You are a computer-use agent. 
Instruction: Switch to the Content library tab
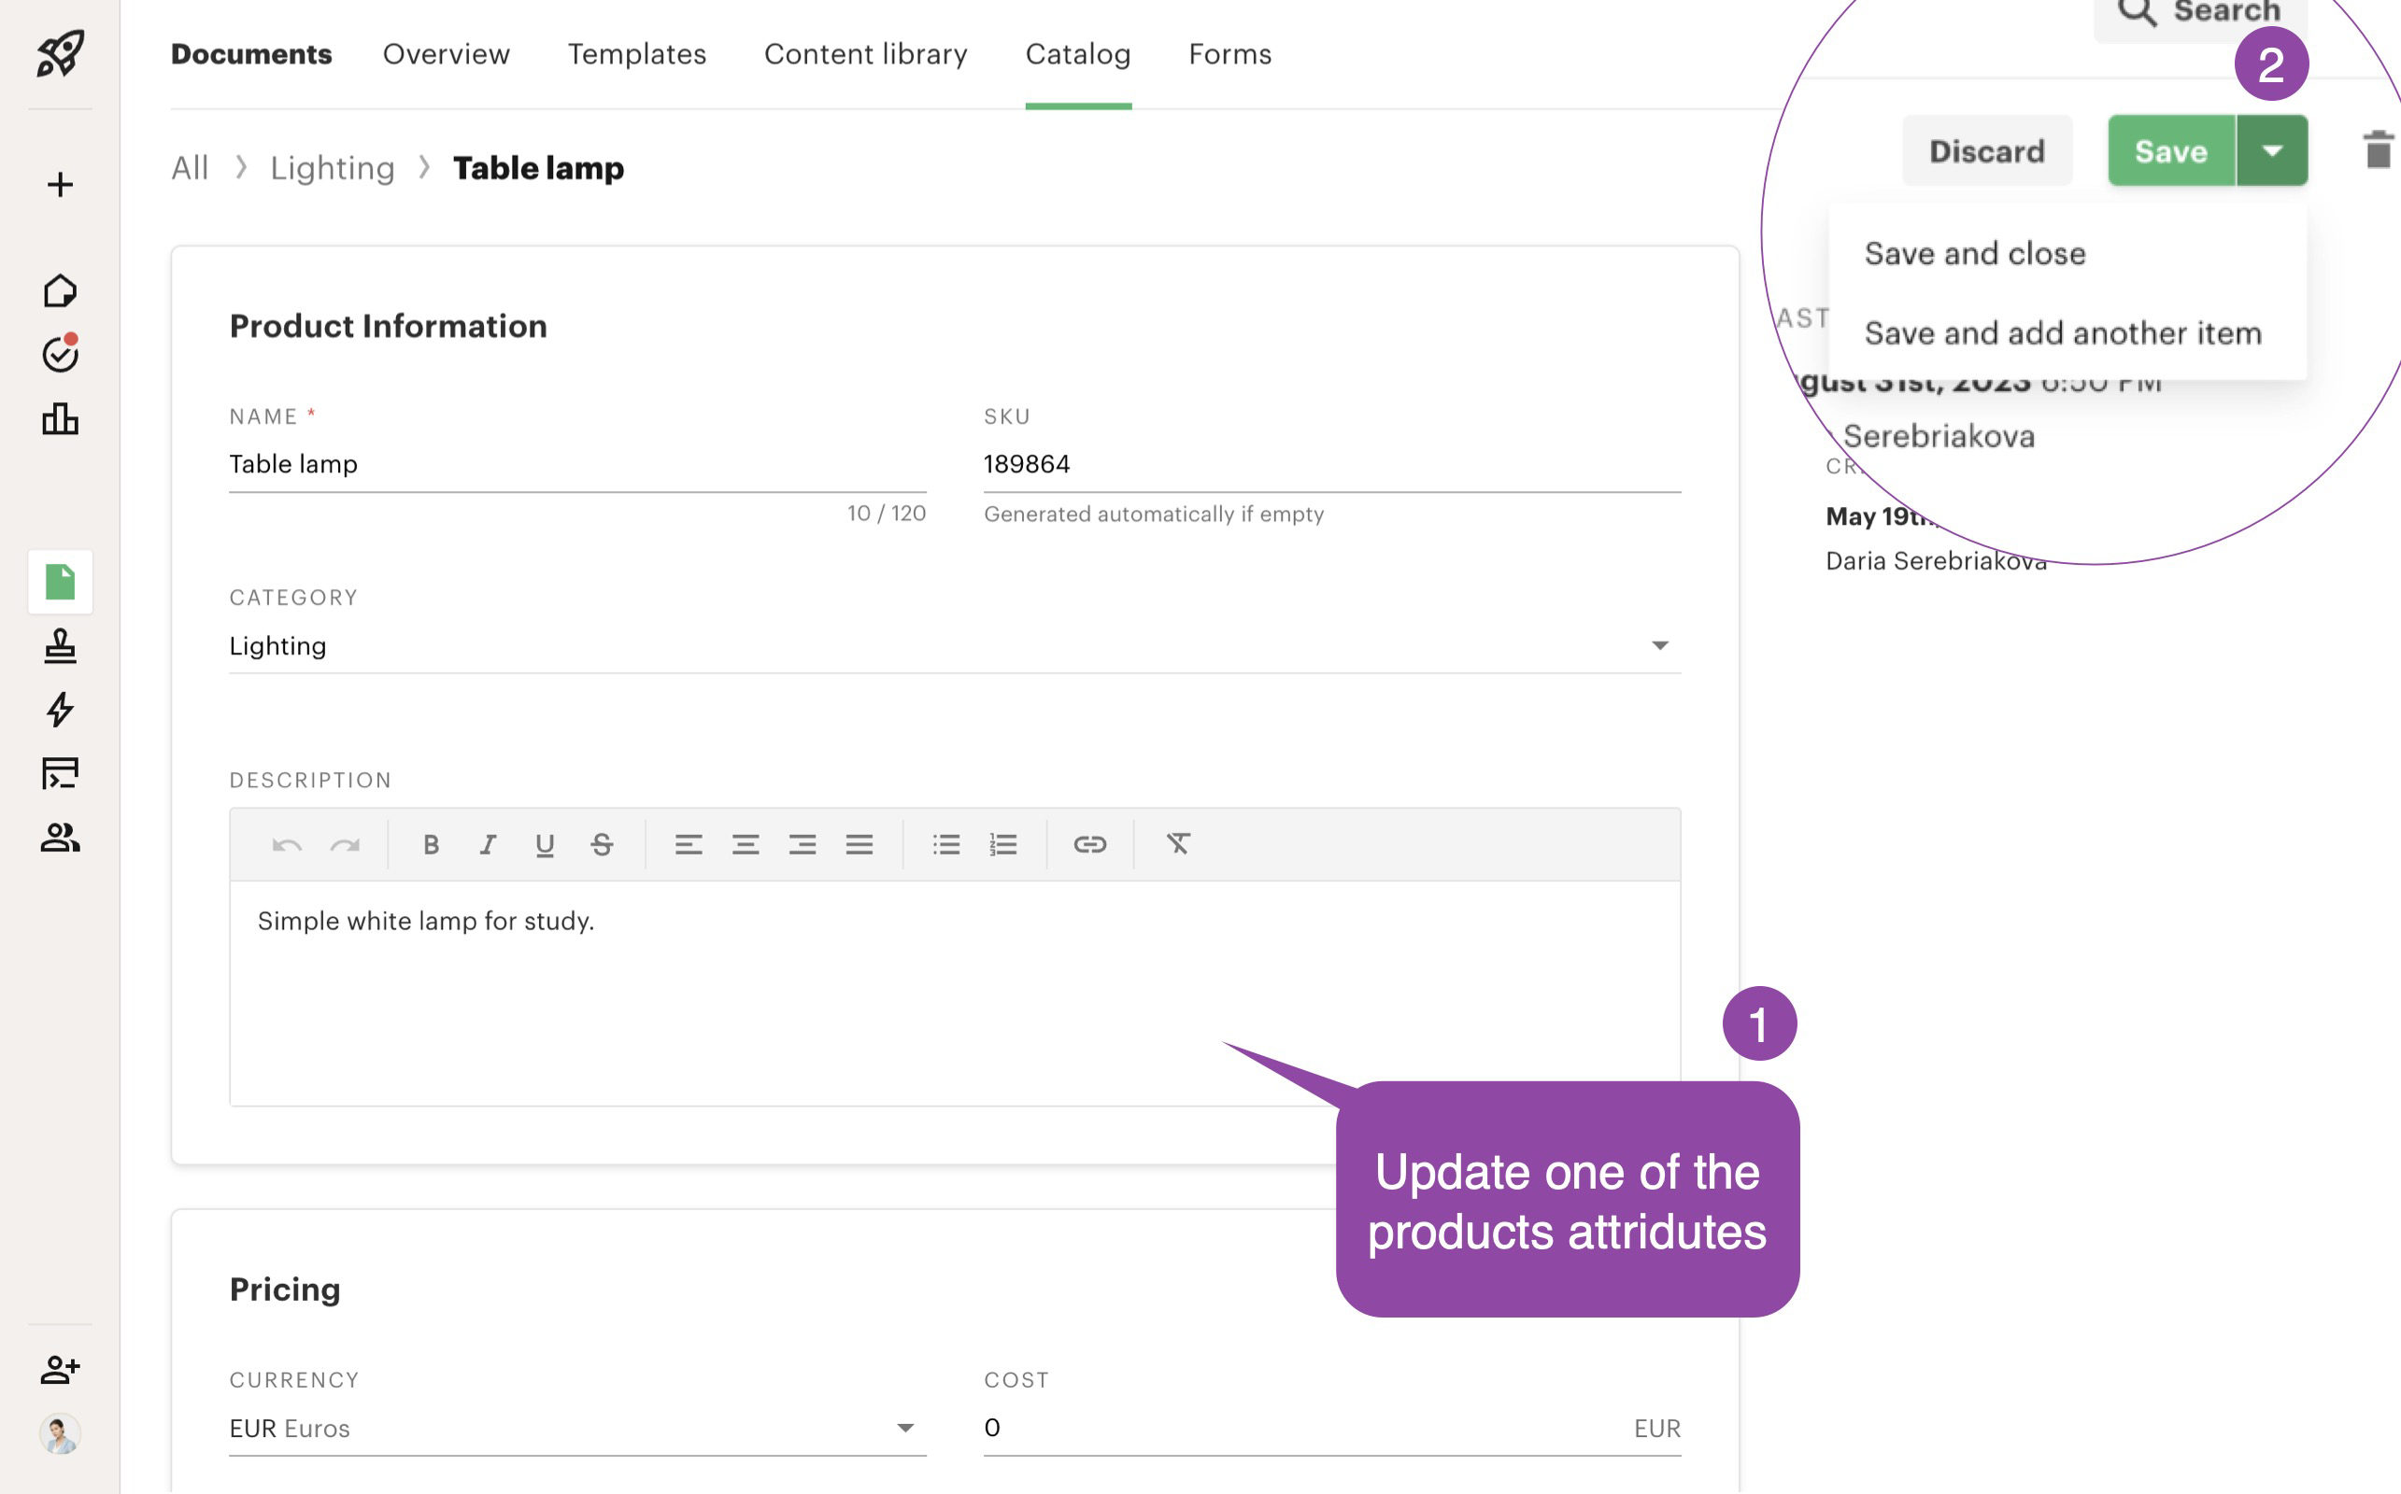tap(866, 53)
